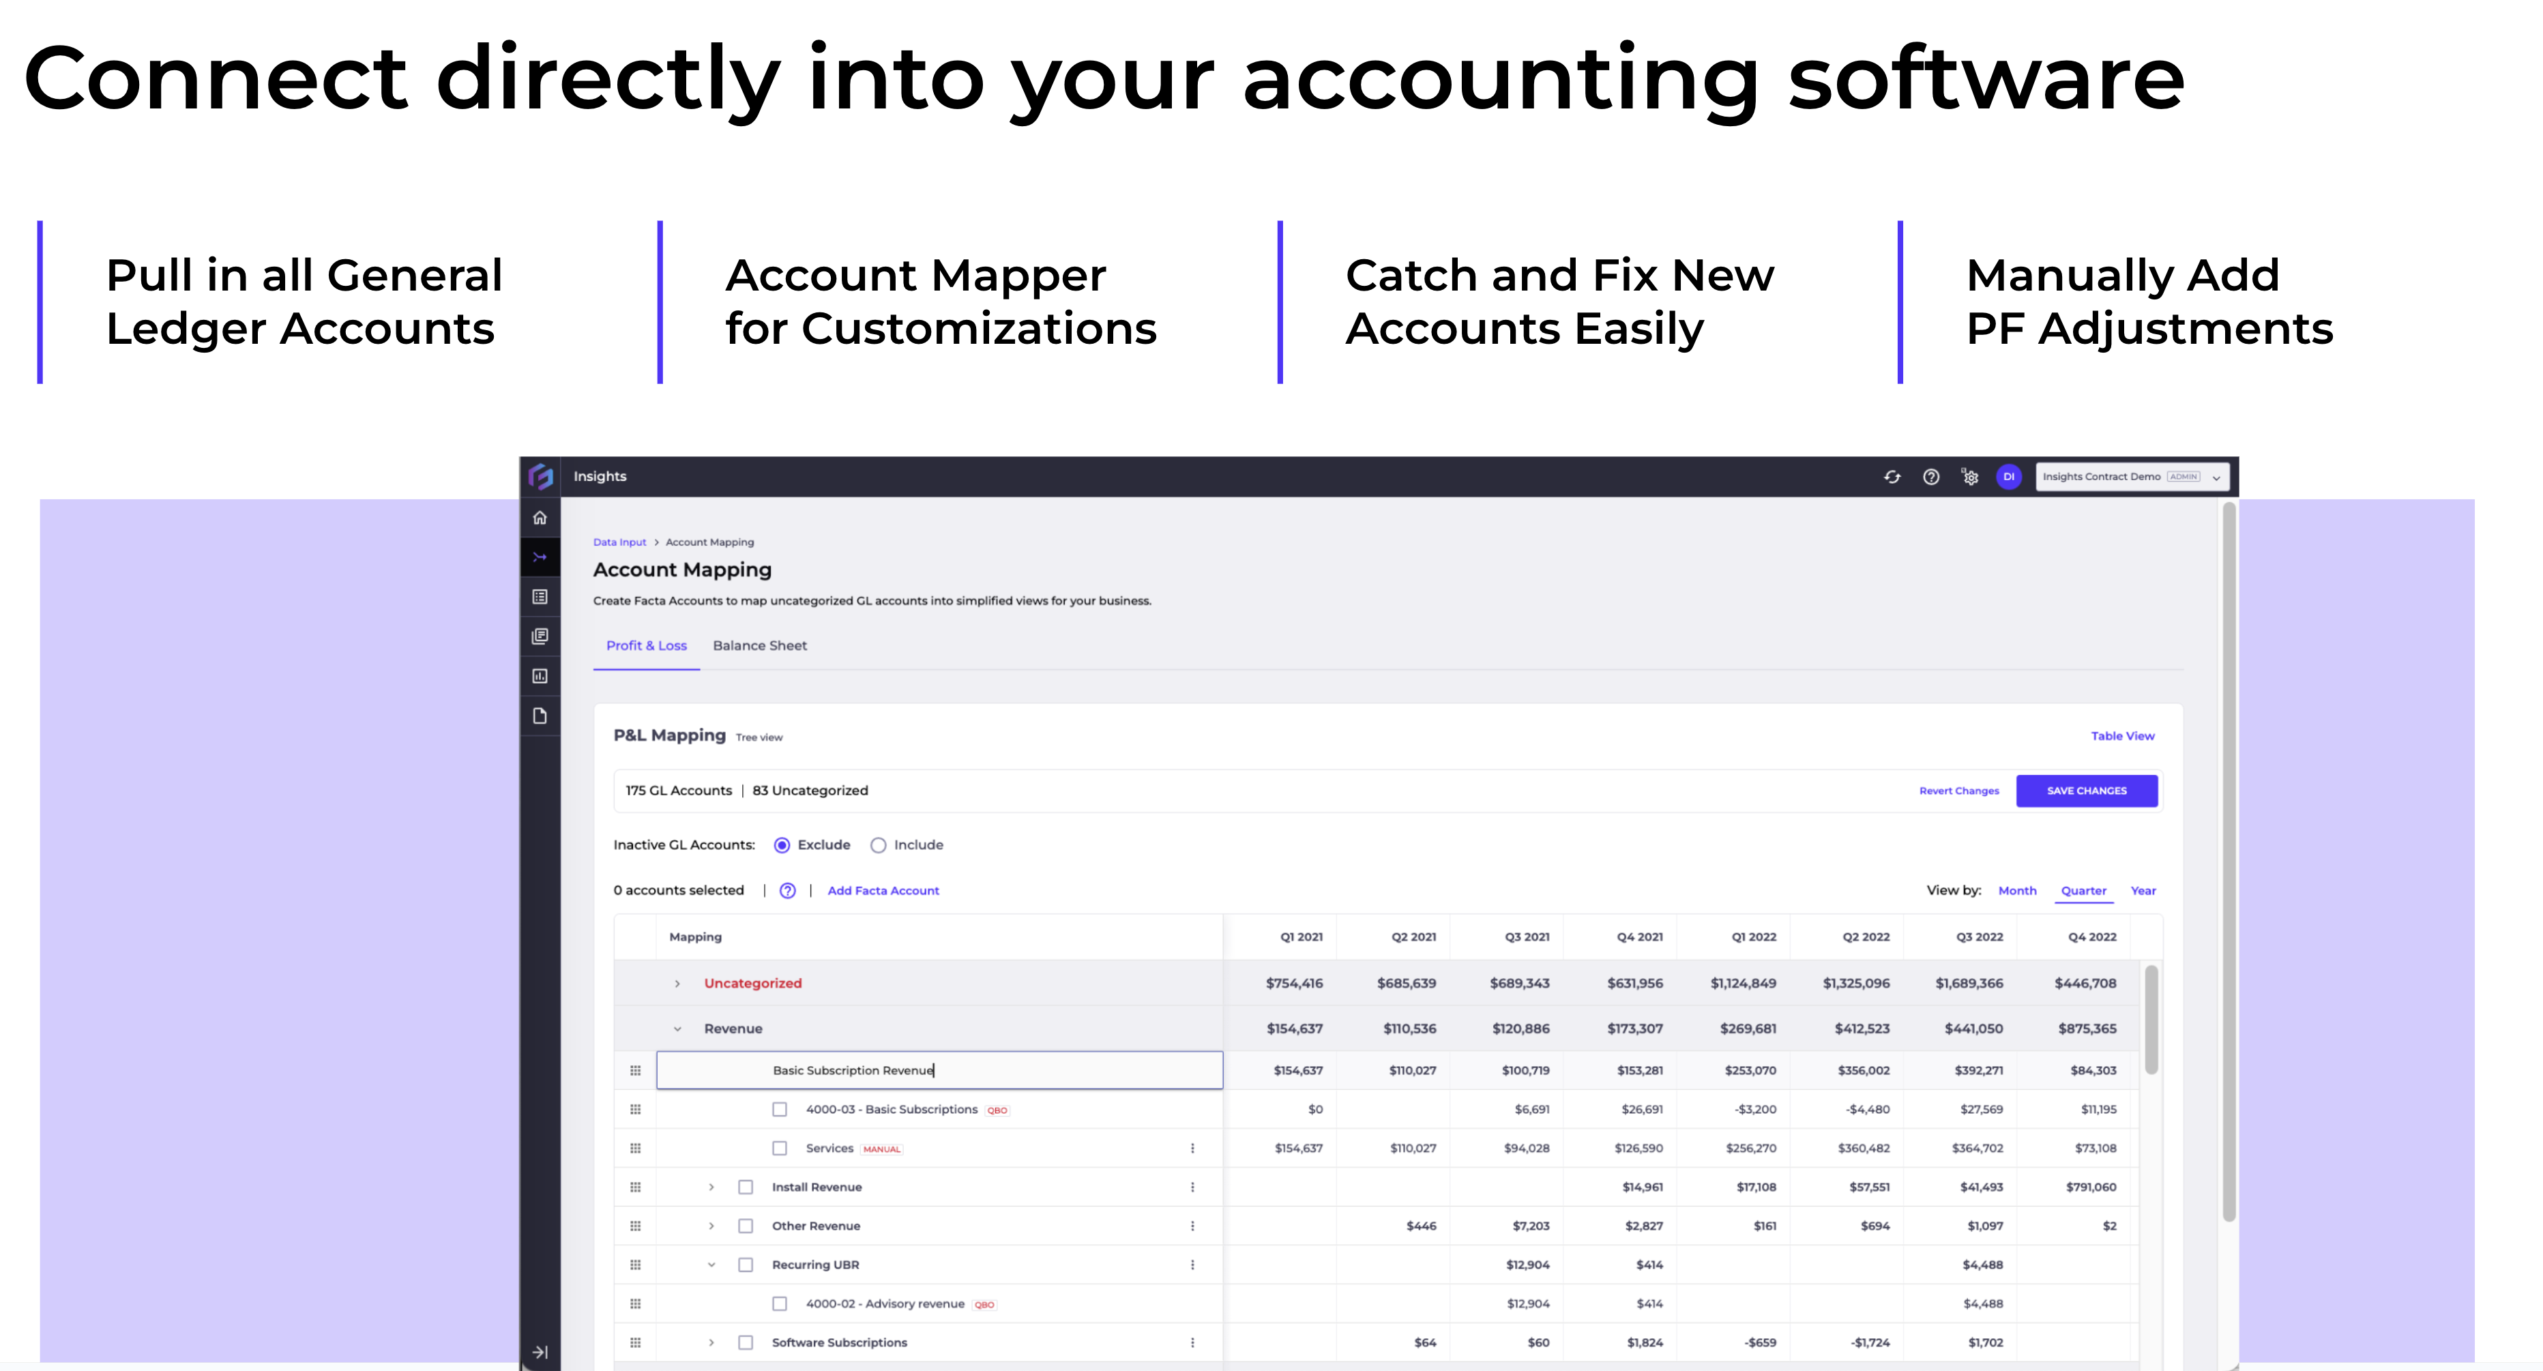Expand the Install Revenue chevron
This screenshot has height=1371, width=2543.
tap(711, 1188)
